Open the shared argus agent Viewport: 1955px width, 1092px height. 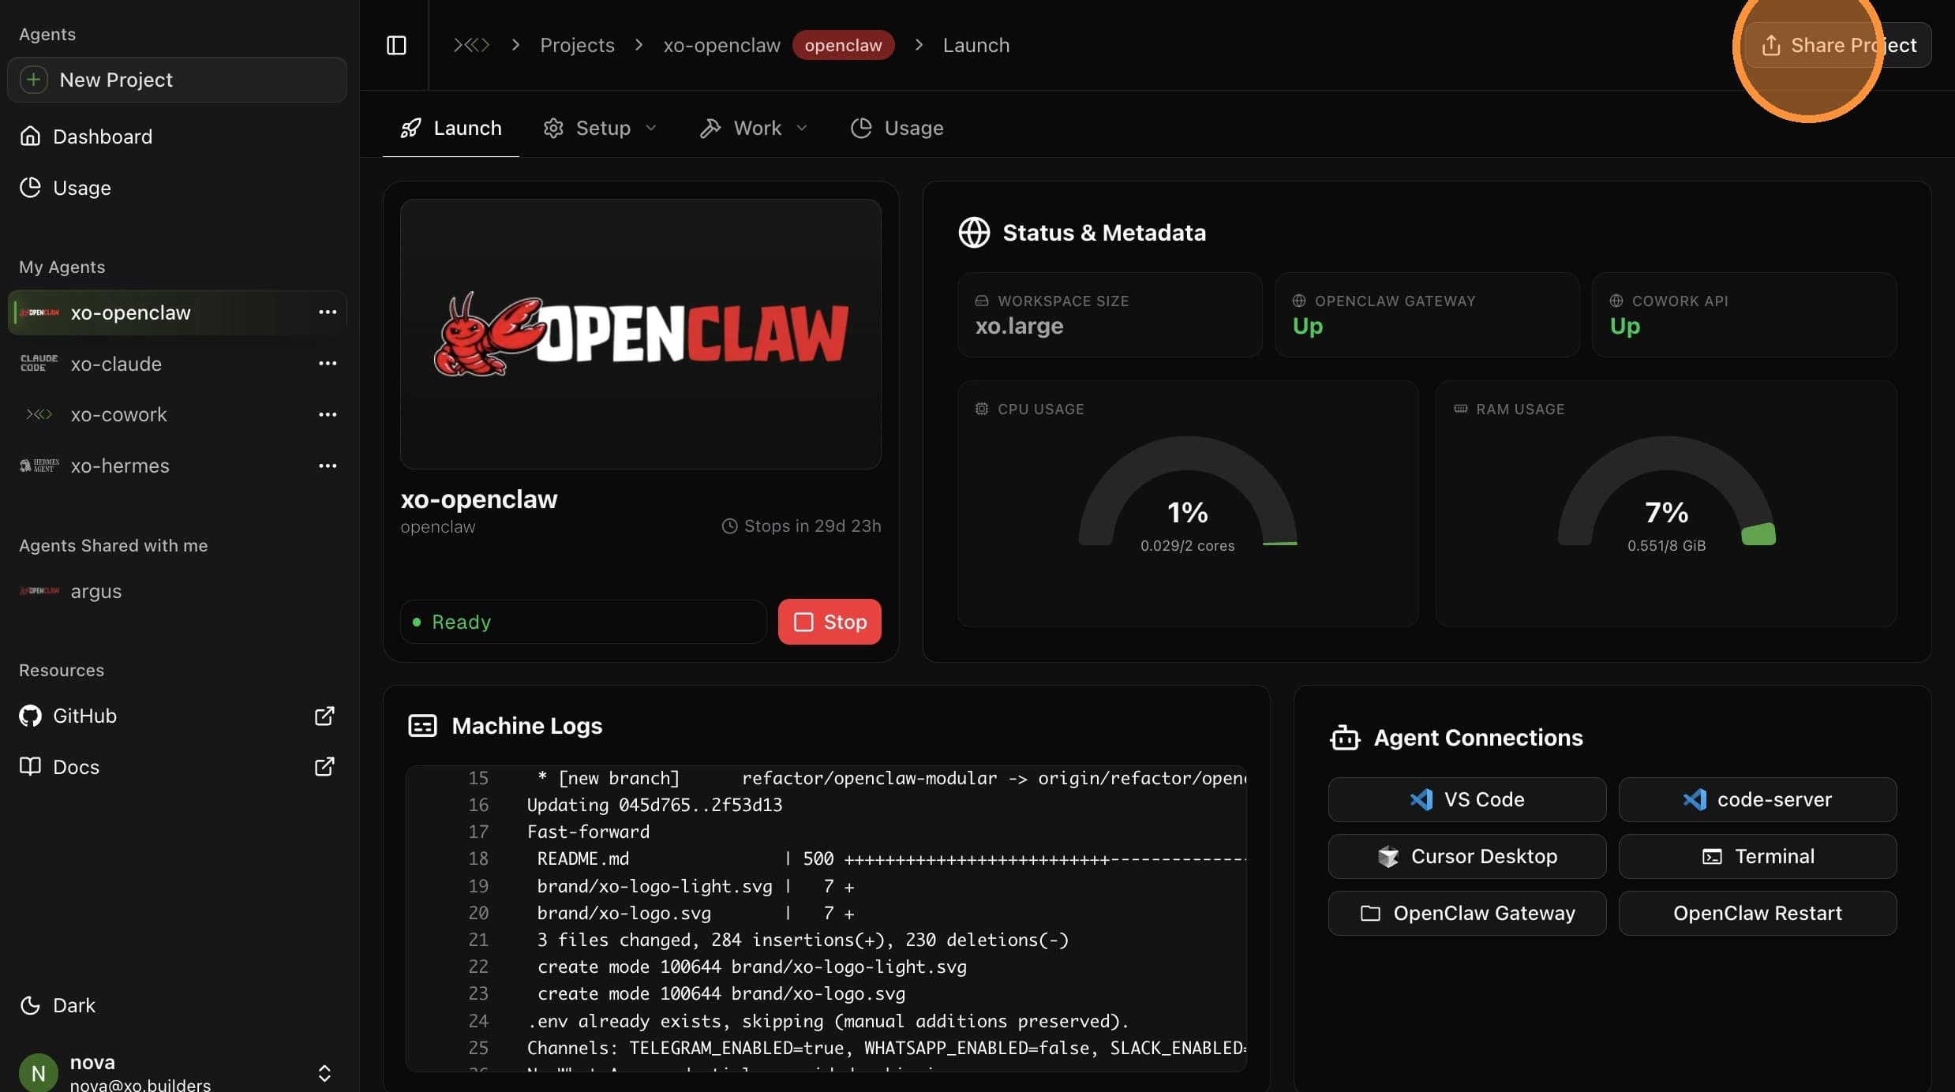pos(177,591)
